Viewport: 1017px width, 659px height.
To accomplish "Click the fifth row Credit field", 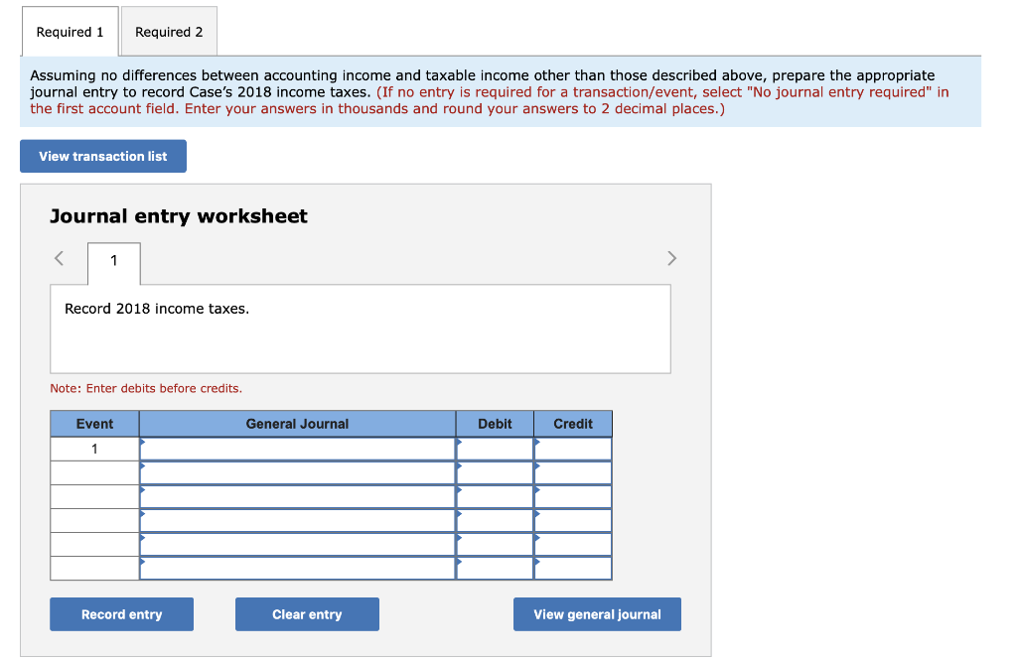I will (573, 544).
